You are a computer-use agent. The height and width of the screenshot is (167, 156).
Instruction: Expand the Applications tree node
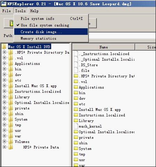tap(4, 63)
